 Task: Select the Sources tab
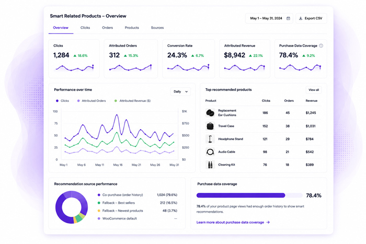click(x=157, y=28)
